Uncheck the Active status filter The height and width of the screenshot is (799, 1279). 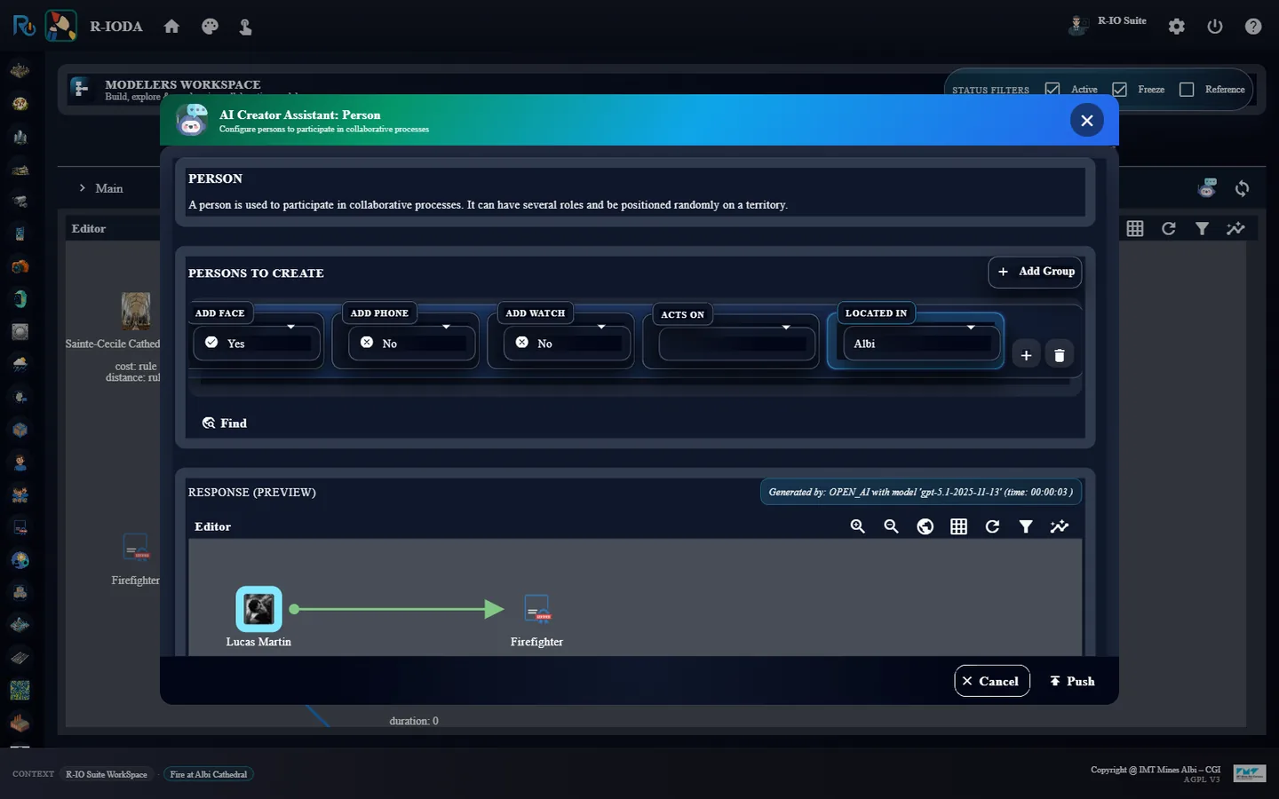click(1053, 90)
